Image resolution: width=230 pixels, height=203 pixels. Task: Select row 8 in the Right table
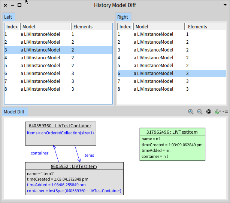click(x=172, y=89)
